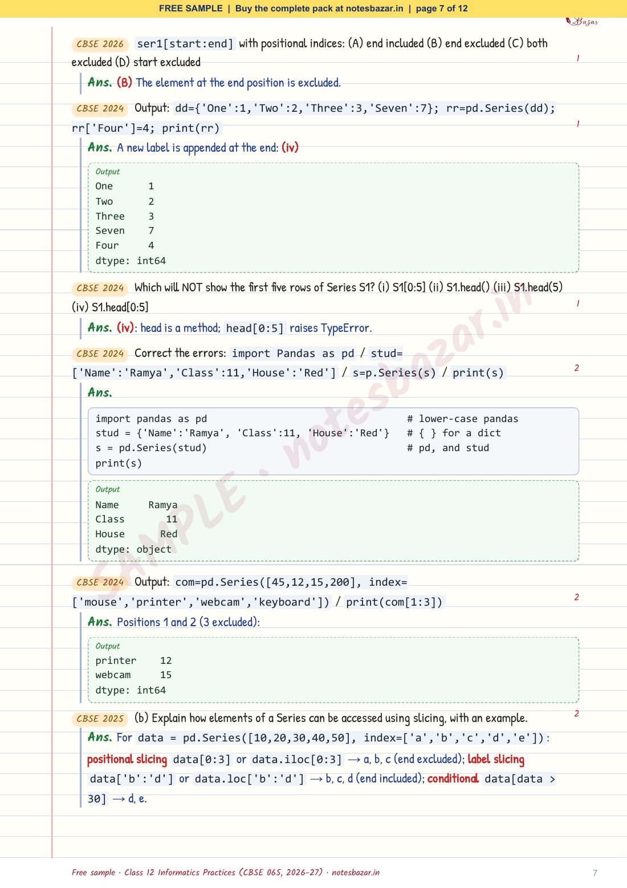This screenshot has width=627, height=888.
Task: Click 'positional slicing' highlighted term
Action: 127,760
